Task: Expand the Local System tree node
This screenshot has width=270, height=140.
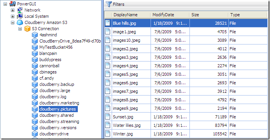Action: pos(12,16)
